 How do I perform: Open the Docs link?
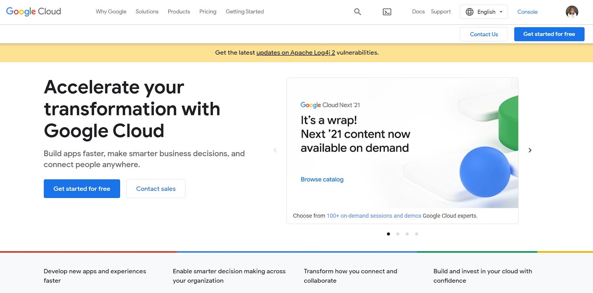[x=418, y=12]
